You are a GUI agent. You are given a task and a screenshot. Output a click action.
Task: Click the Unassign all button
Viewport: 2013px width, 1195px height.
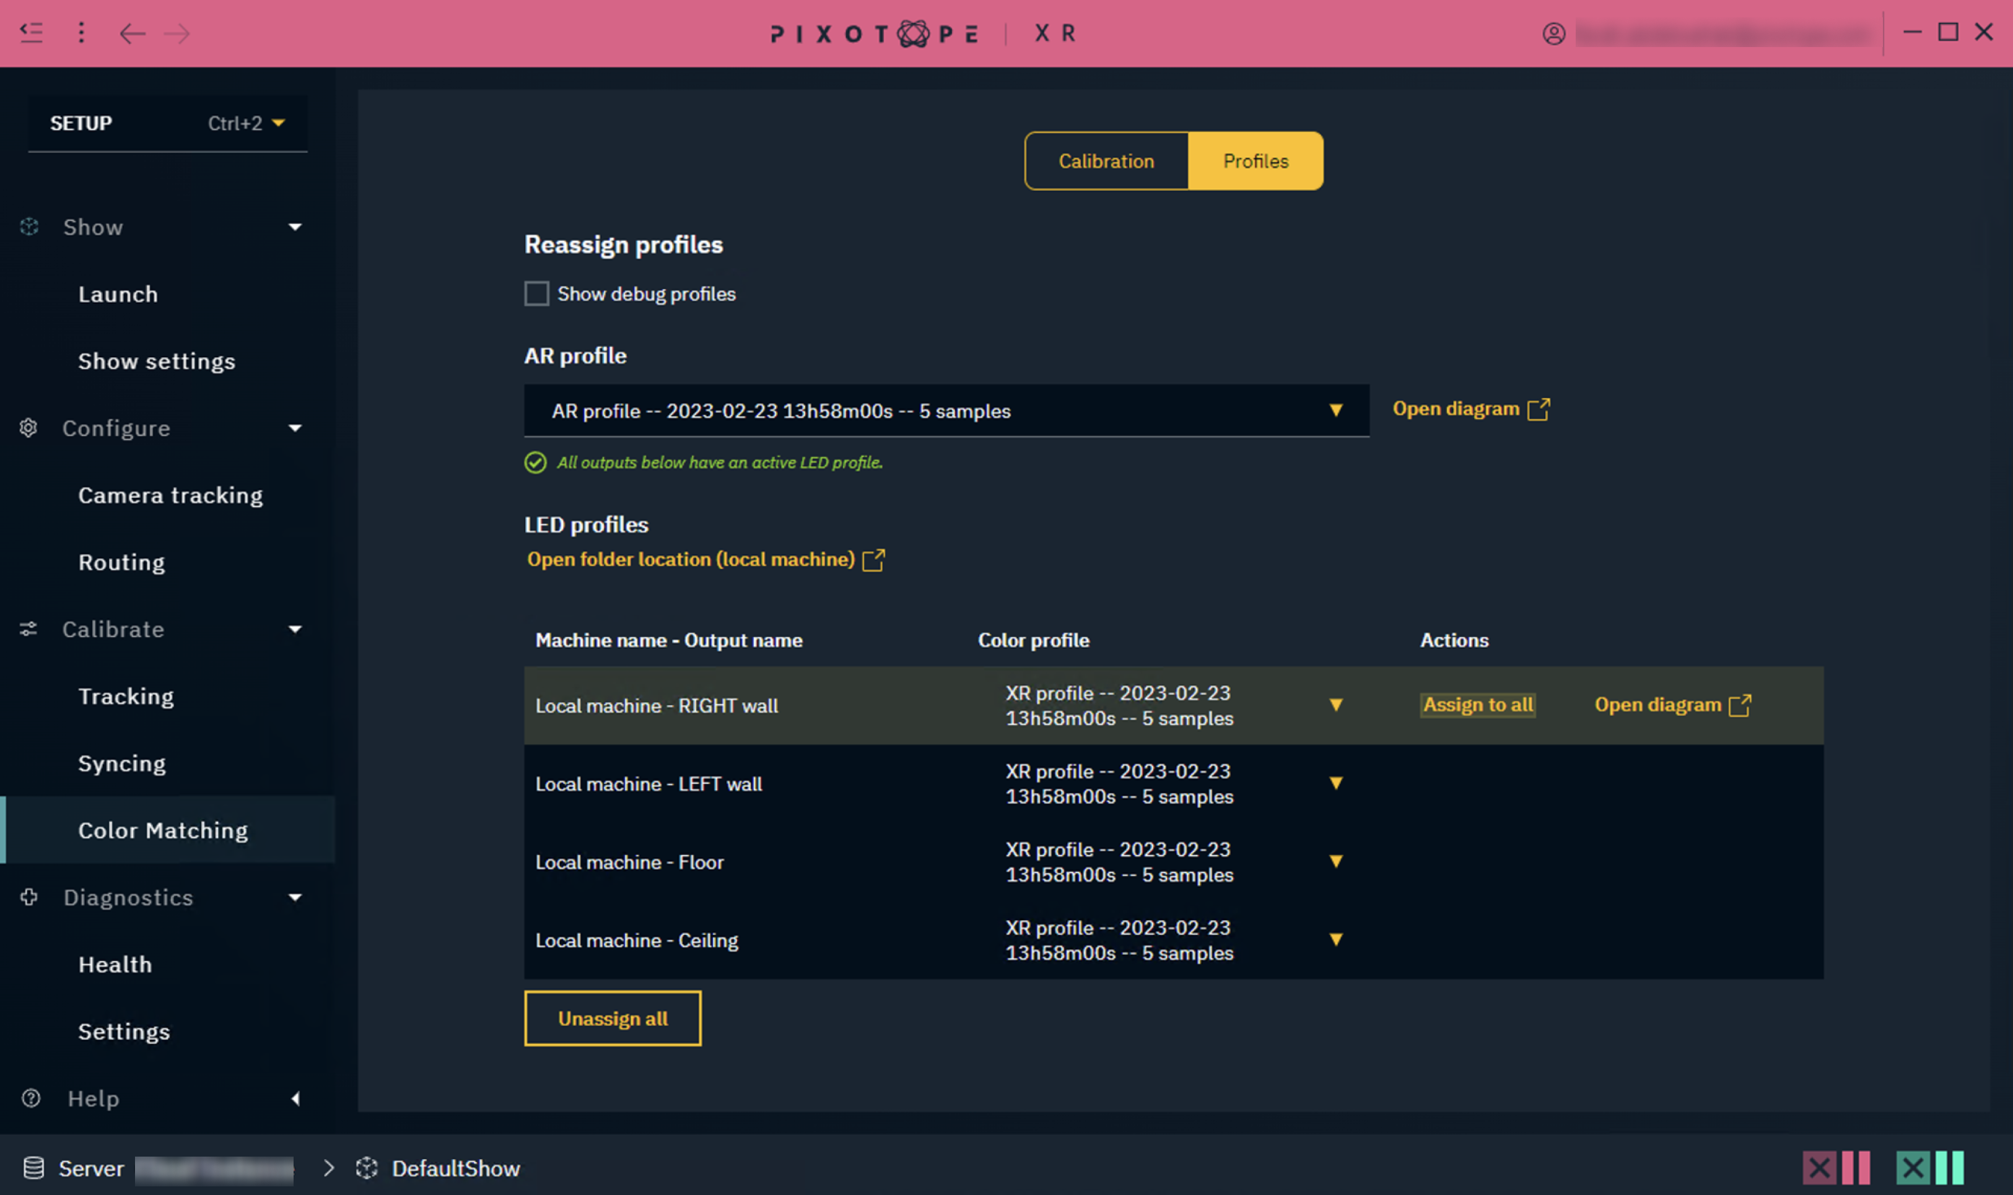pos(612,1019)
